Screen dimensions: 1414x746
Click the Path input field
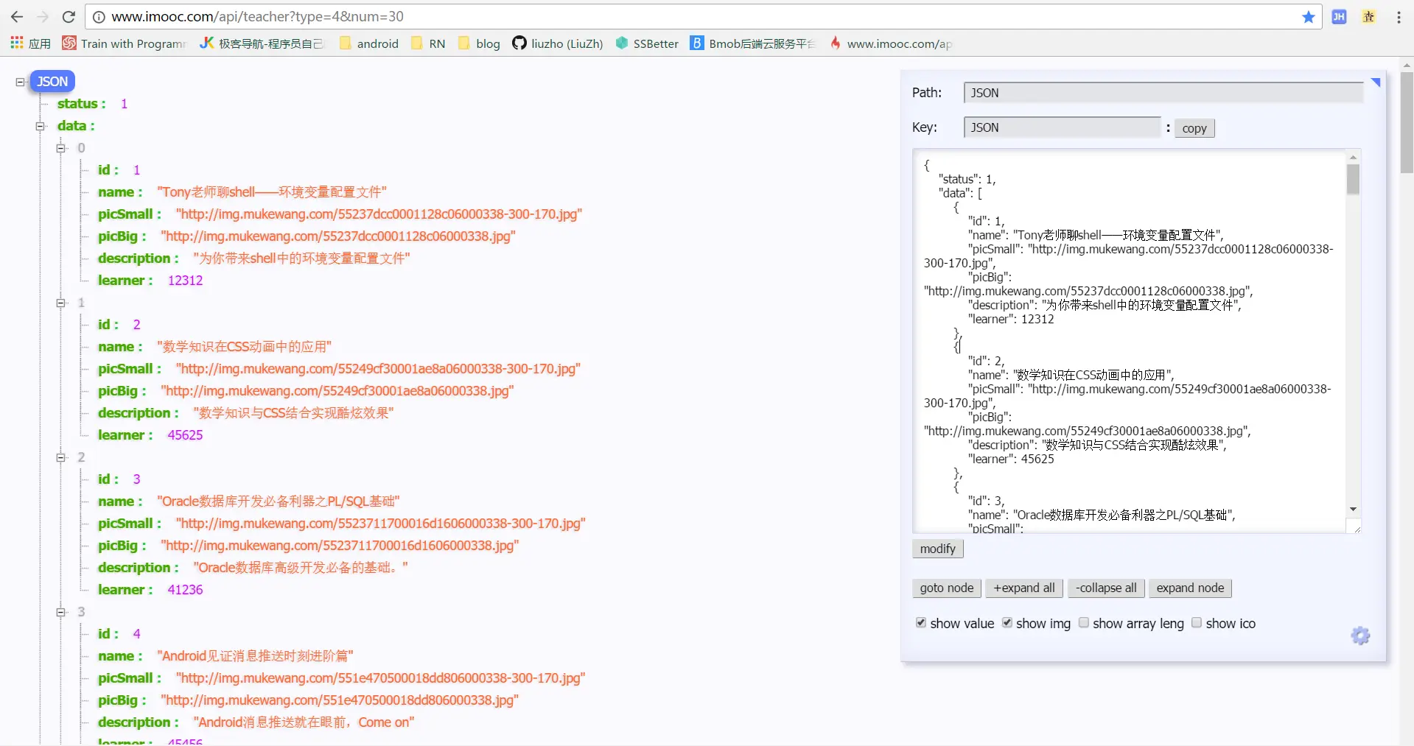click(x=1163, y=93)
